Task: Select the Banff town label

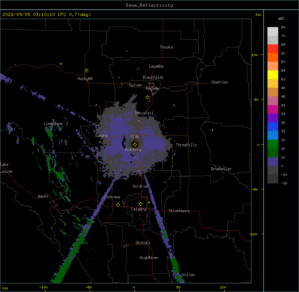Action: click(x=43, y=197)
